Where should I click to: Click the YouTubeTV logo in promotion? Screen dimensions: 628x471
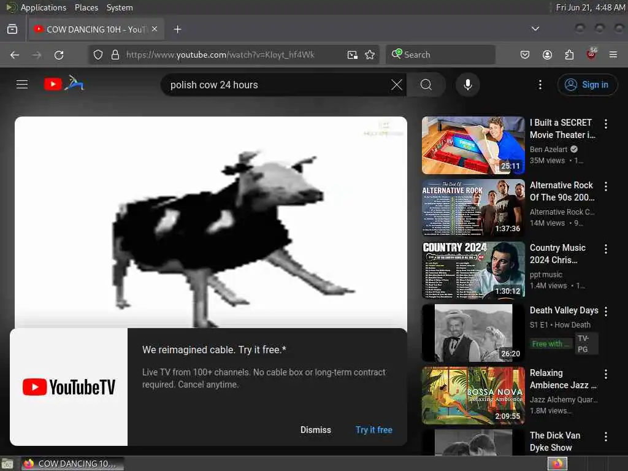(69, 387)
